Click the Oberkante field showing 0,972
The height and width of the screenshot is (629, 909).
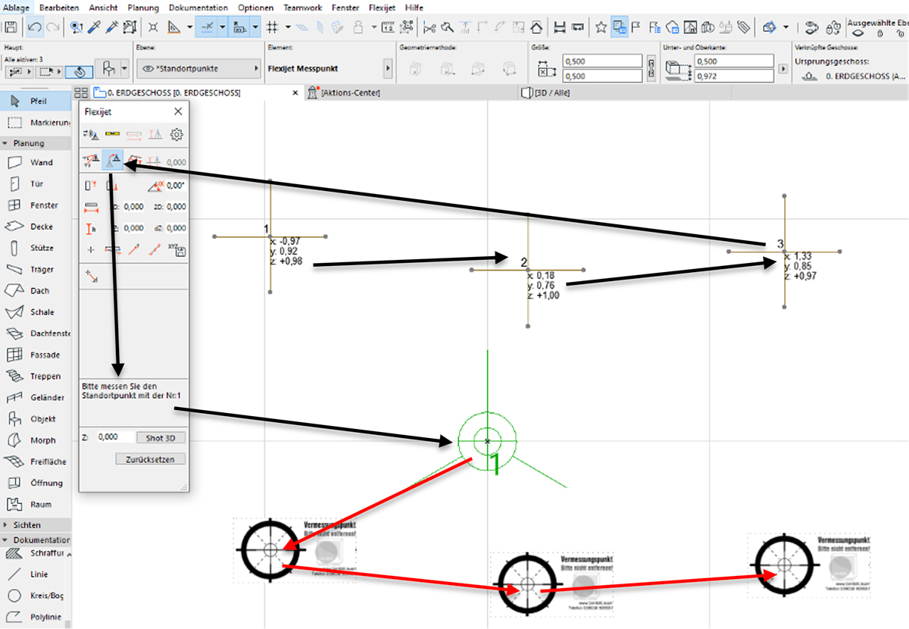click(733, 77)
